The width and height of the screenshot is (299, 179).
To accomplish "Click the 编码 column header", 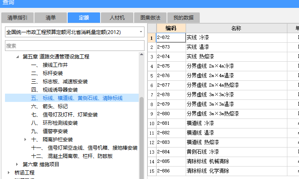I will (171, 28).
